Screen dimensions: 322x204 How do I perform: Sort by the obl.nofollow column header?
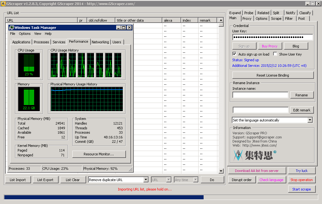point(101,20)
